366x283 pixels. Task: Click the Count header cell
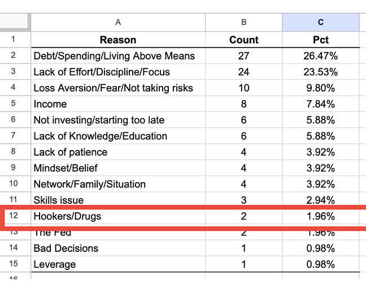coord(243,40)
